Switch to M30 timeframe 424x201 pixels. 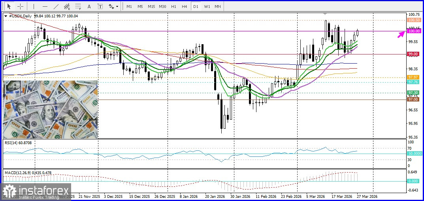click(x=162, y=6)
